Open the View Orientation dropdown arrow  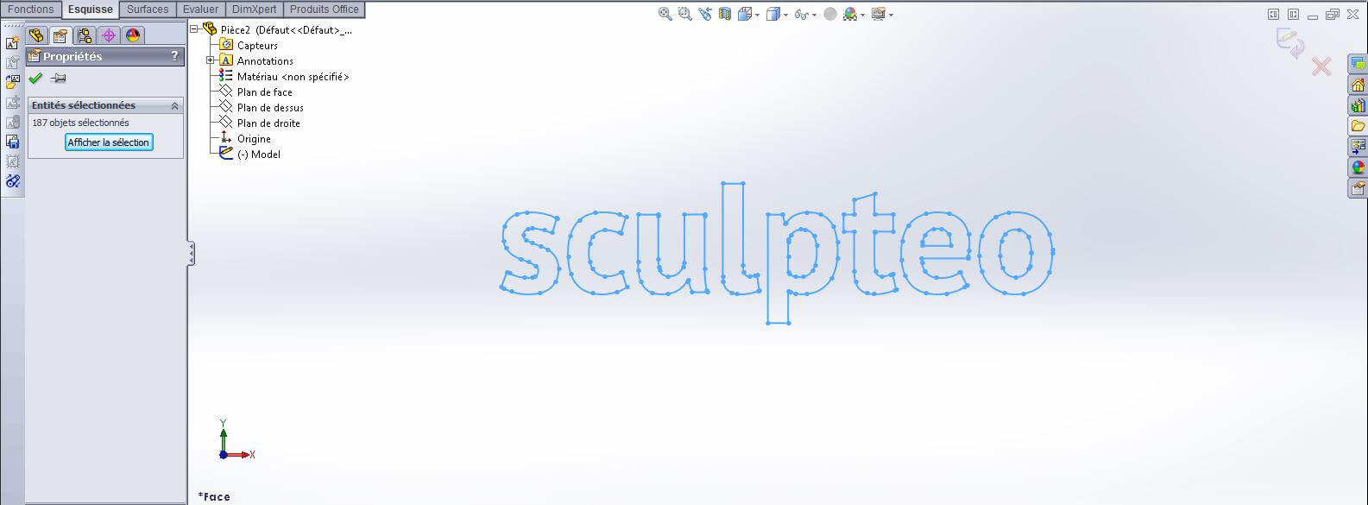tap(757, 15)
